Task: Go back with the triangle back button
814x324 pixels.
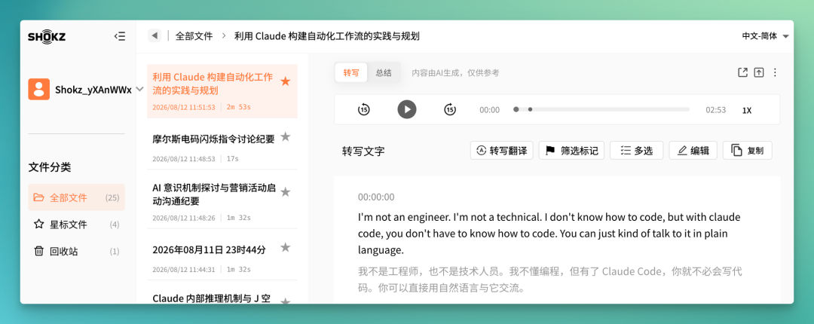Action: (x=155, y=36)
